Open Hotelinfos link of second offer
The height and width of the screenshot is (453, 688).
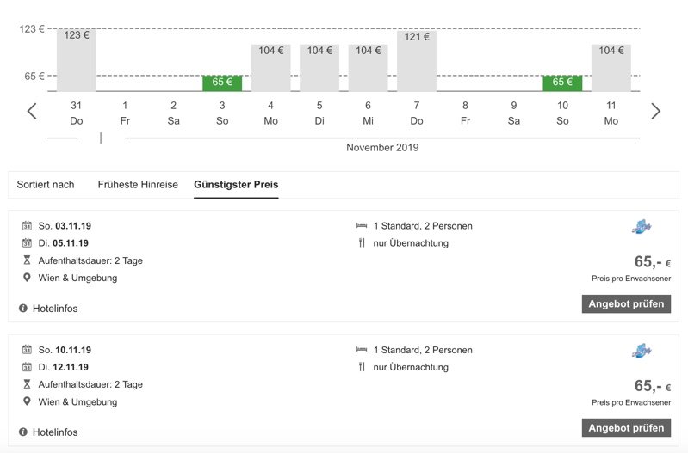[55, 432]
